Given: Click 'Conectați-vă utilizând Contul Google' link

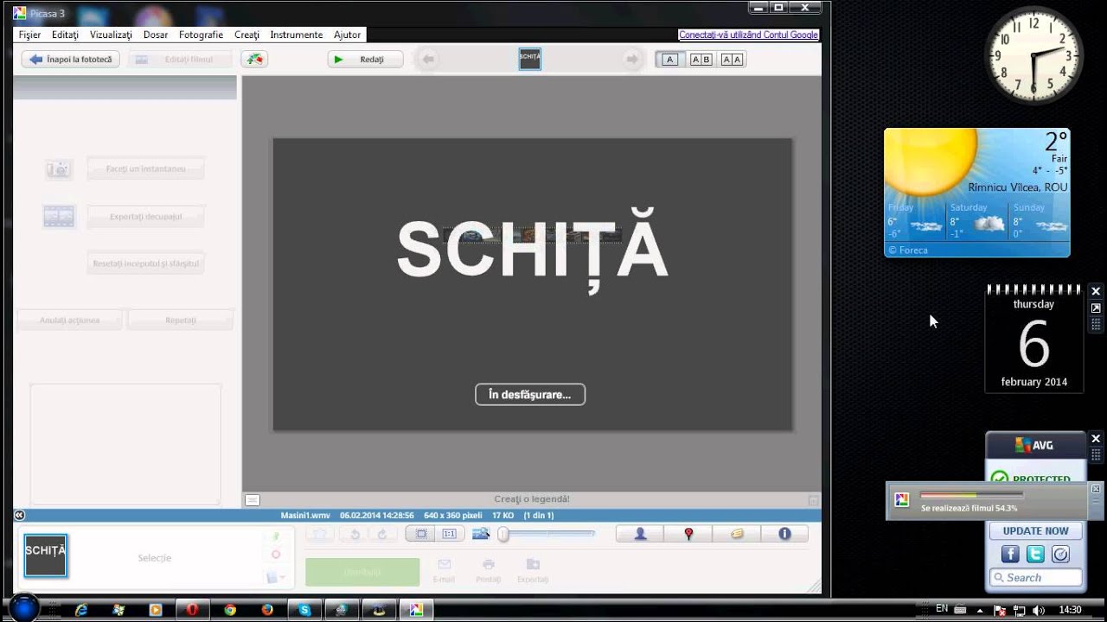Looking at the screenshot, I should click(748, 35).
